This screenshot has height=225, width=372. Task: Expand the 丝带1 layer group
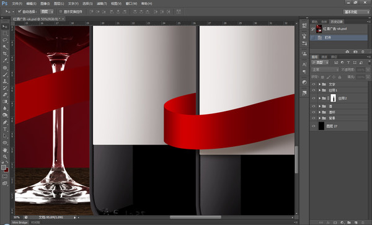coord(319,90)
